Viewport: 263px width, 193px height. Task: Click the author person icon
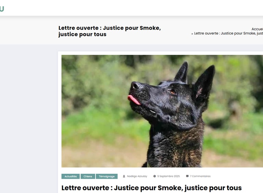pyautogui.click(x=124, y=176)
